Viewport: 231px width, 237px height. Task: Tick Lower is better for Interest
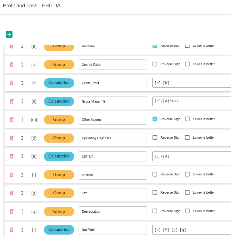(x=187, y=174)
